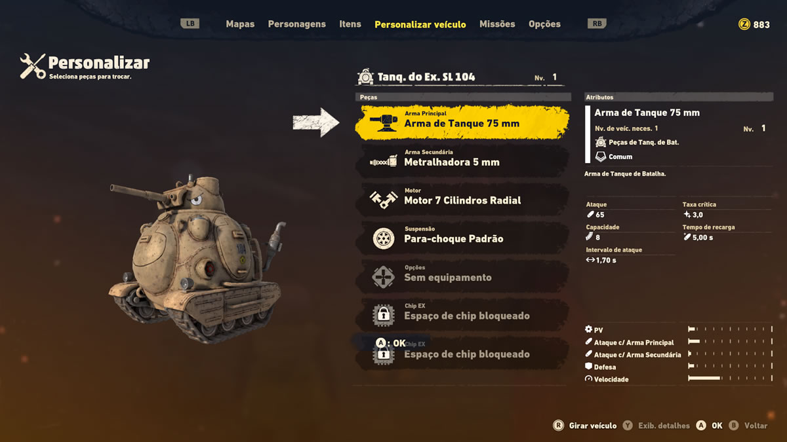Select the wheel icon beside Para-choque Padrão

point(384,238)
